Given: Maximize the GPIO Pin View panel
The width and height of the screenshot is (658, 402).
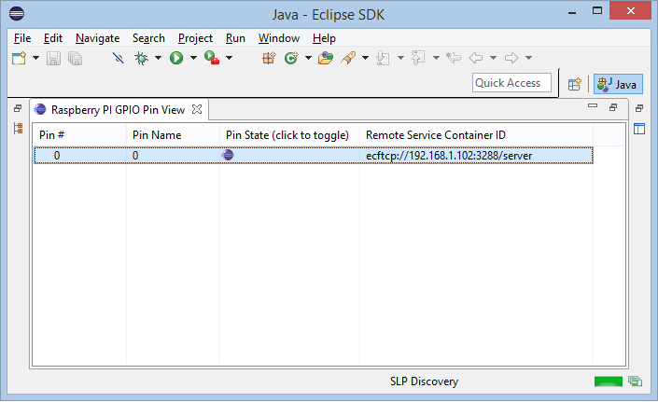Looking at the screenshot, I should [x=613, y=107].
